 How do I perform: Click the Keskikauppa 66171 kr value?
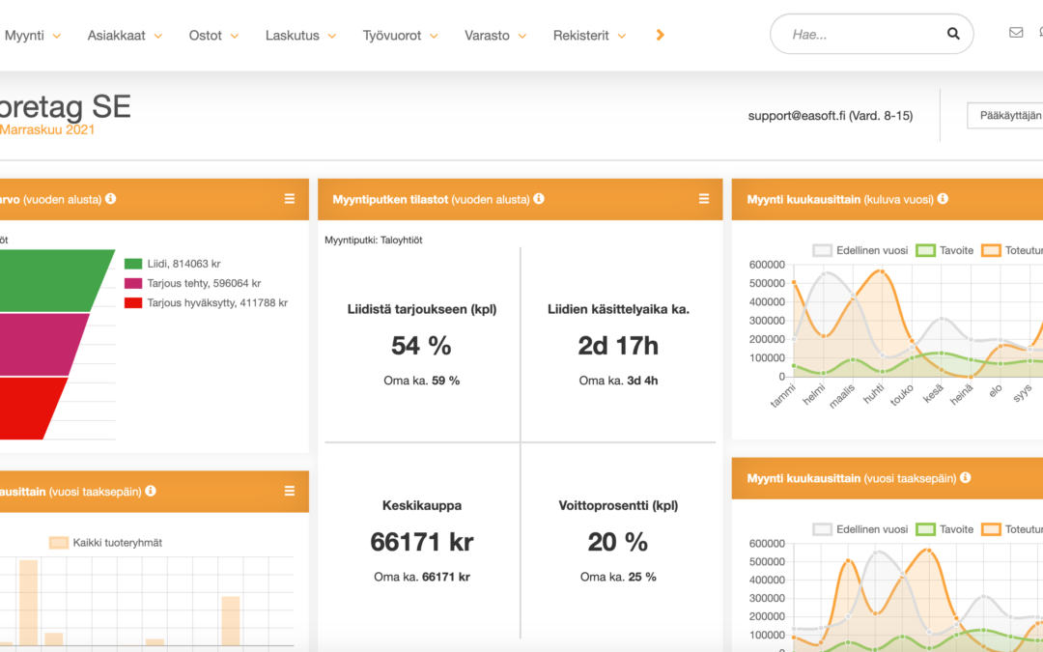422,542
